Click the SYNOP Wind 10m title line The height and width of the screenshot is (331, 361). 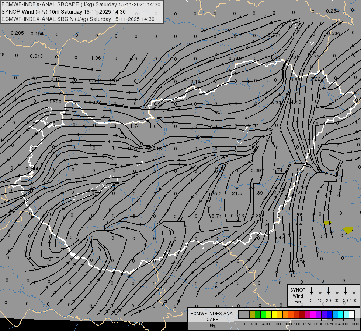[63, 12]
